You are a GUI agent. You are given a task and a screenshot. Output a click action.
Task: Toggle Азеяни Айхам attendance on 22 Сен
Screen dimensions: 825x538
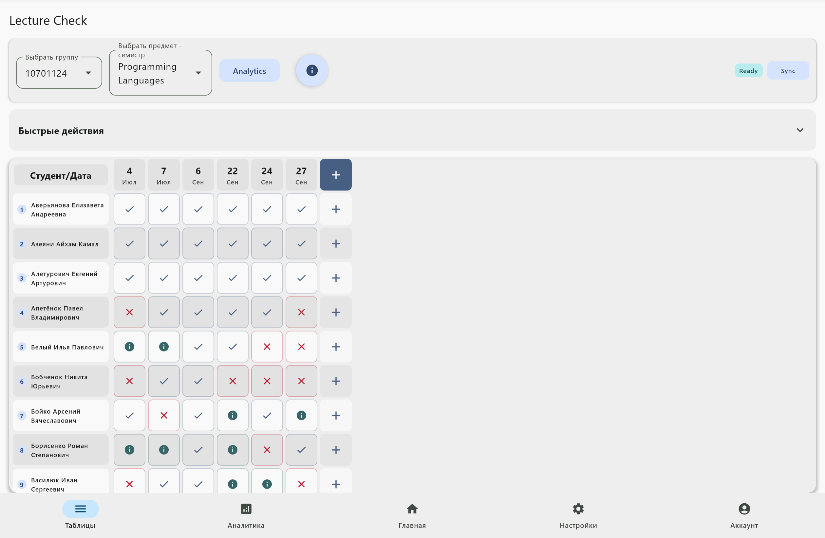pyautogui.click(x=232, y=243)
